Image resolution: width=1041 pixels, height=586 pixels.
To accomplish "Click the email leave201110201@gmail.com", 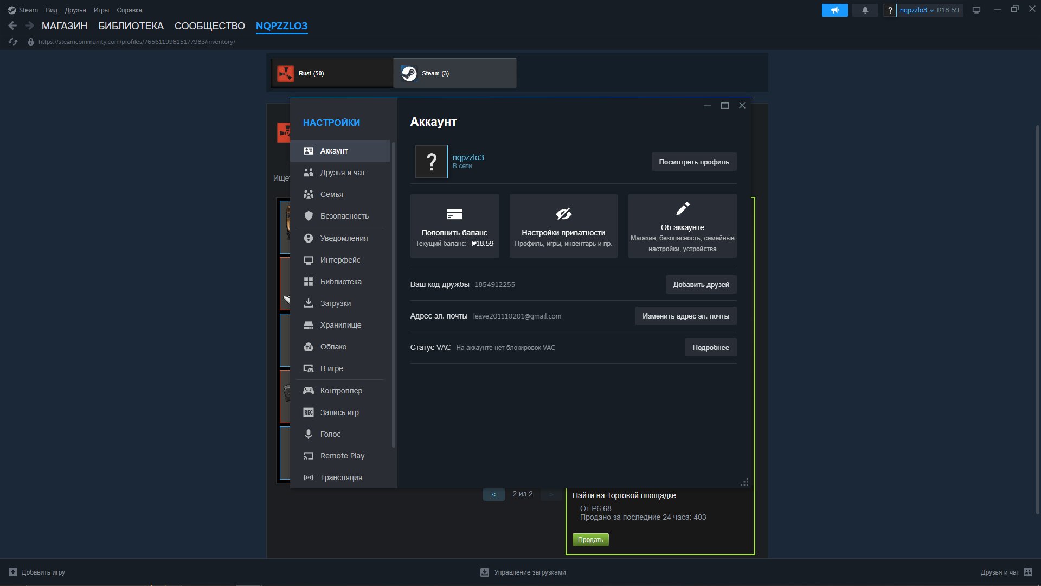I will click(x=517, y=316).
